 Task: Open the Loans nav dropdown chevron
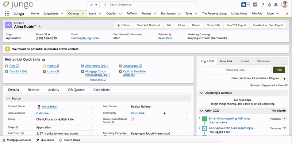[100, 14]
